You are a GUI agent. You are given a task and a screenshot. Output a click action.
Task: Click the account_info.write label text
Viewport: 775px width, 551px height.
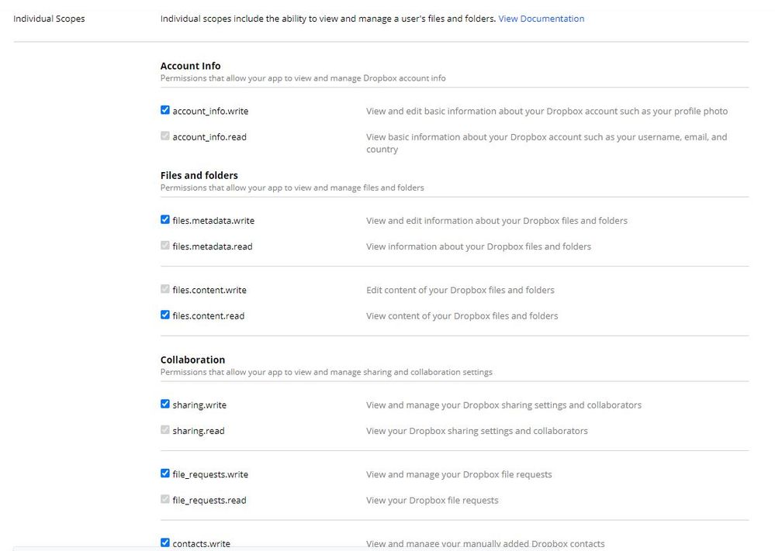coord(210,112)
